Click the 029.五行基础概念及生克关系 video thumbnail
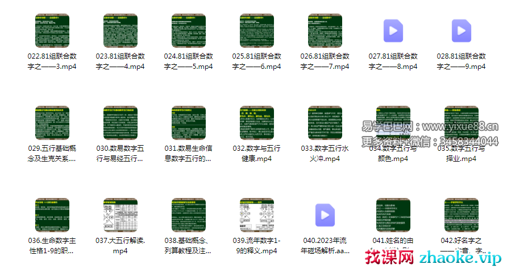 coord(52,123)
